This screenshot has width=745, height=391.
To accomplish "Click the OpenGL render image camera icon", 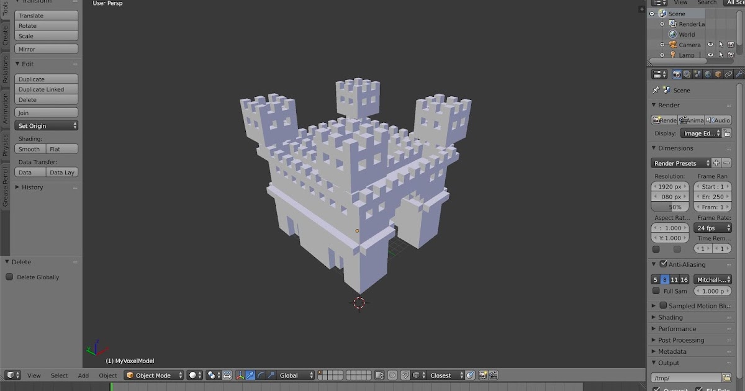I will pyautogui.click(x=482, y=375).
